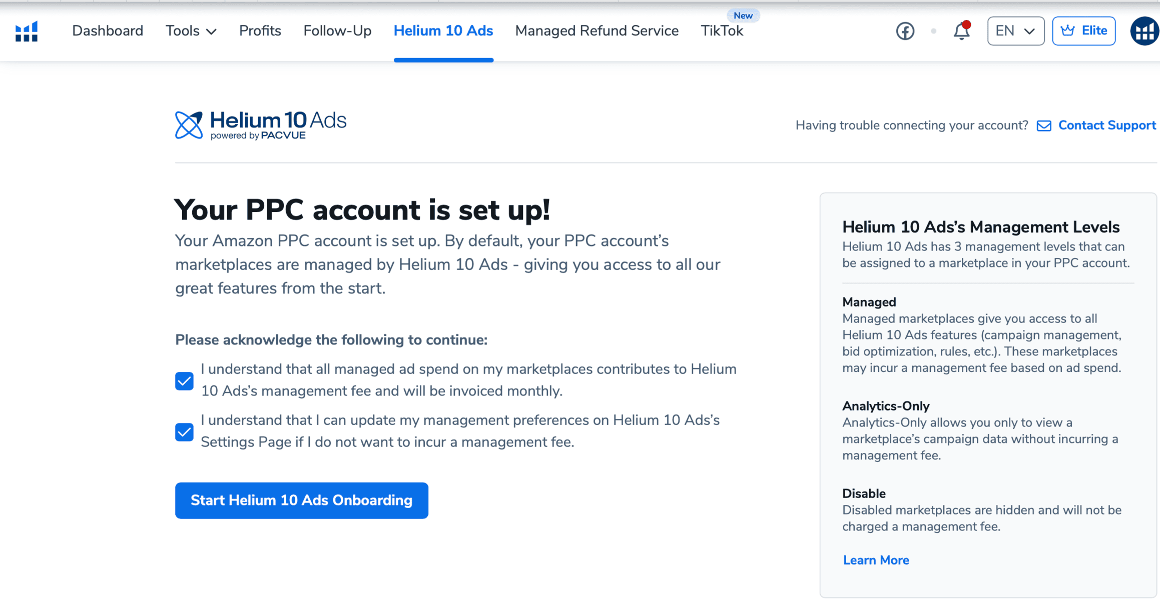Click the envelope icon beside Contact Support
Viewport: 1160px width, 600px height.
pyautogui.click(x=1043, y=125)
